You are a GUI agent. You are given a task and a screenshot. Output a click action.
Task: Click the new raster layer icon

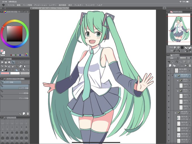pyautogui.click(x=170, y=66)
